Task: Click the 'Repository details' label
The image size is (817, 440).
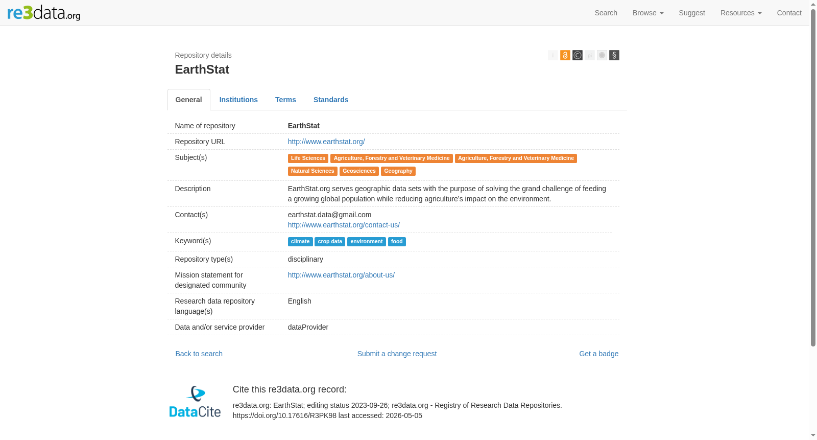Action: 203,55
